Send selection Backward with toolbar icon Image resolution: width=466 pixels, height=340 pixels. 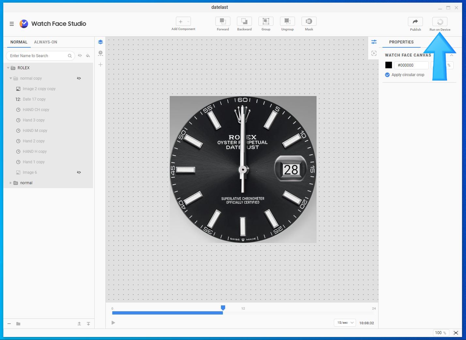(244, 22)
